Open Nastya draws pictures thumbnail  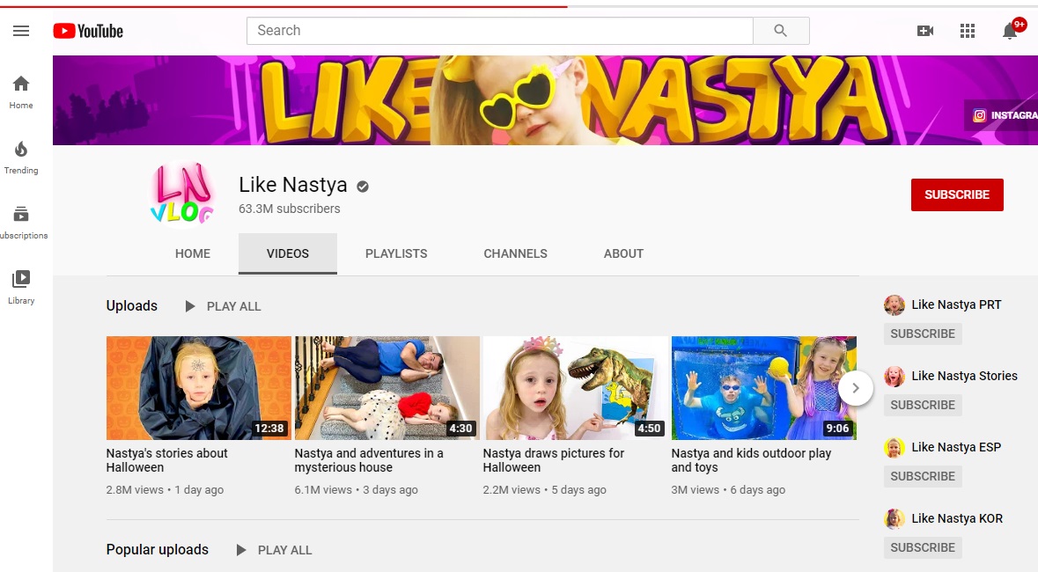pos(575,388)
